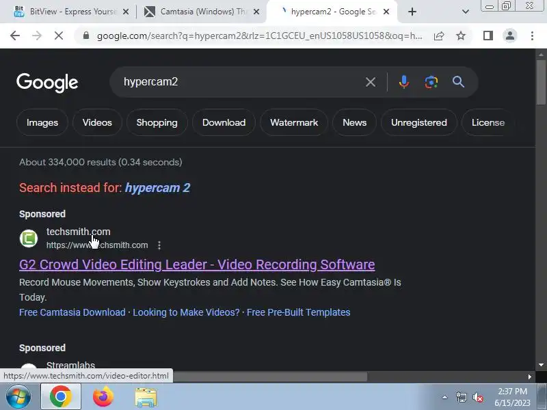Screen dimensions: 547x410
Task: Click the Show desktop button
Action: pyautogui.click(x=542, y=397)
